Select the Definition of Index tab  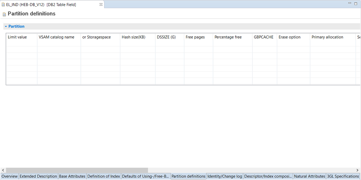(104, 176)
